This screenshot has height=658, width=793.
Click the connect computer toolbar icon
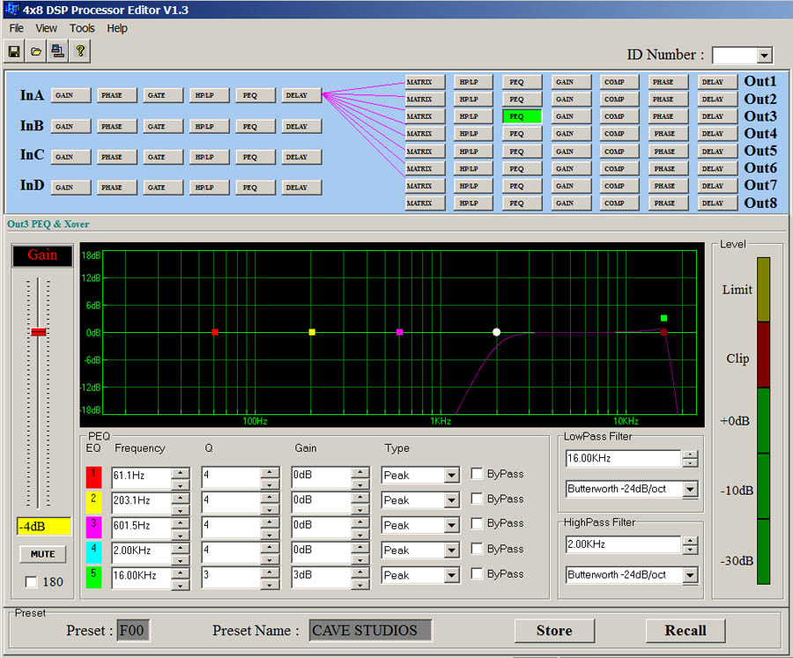pos(57,51)
